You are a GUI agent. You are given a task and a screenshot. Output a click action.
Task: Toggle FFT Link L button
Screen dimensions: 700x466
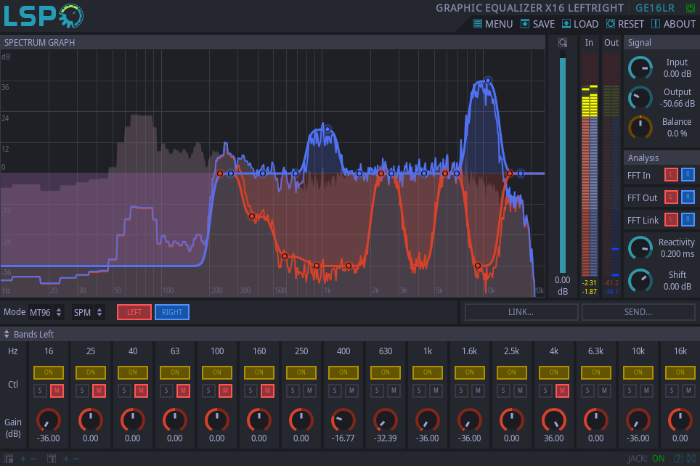coord(671,219)
